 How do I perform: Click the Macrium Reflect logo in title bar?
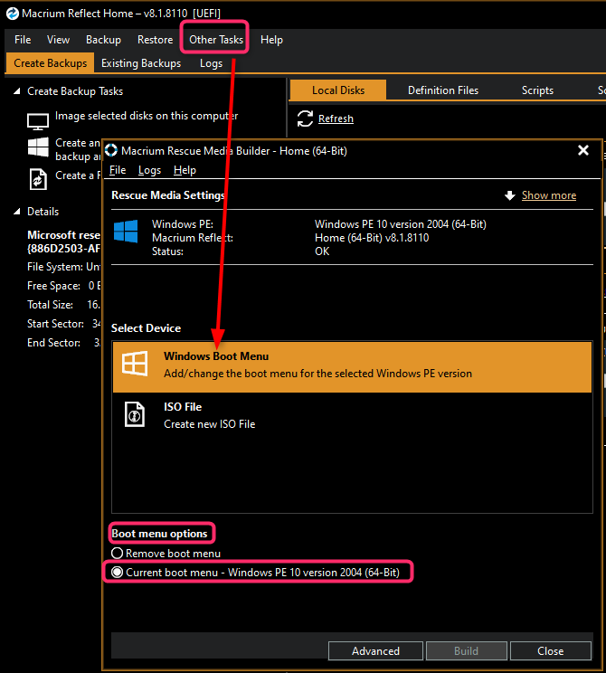pyautogui.click(x=11, y=13)
